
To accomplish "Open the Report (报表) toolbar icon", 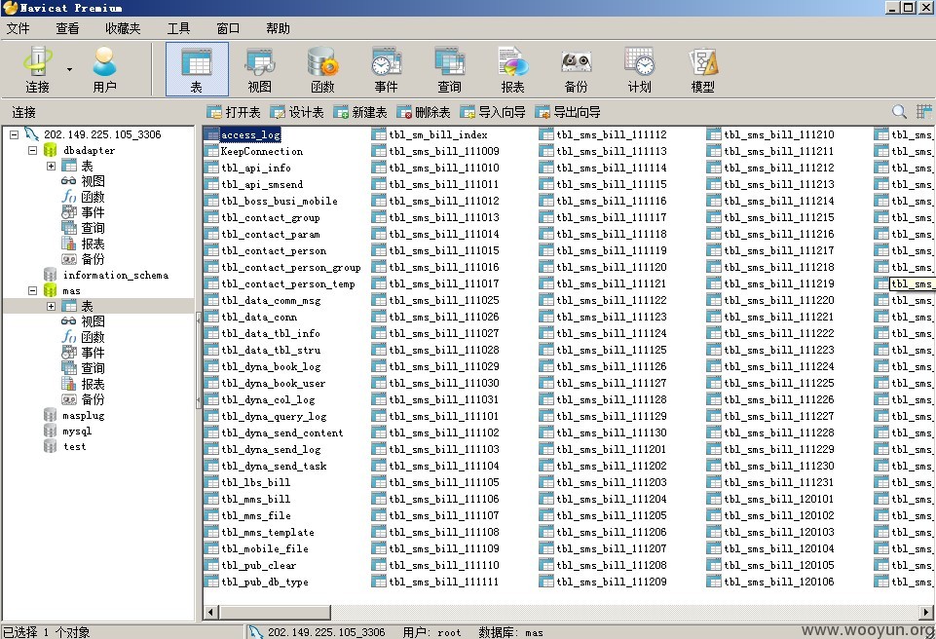I will point(512,69).
